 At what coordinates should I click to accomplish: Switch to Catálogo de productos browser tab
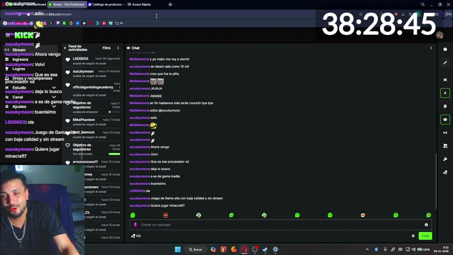(x=106, y=4)
